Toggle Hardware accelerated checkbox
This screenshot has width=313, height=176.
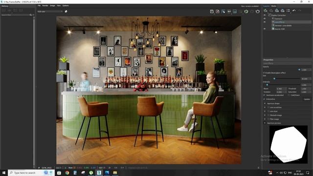(x=264, y=95)
